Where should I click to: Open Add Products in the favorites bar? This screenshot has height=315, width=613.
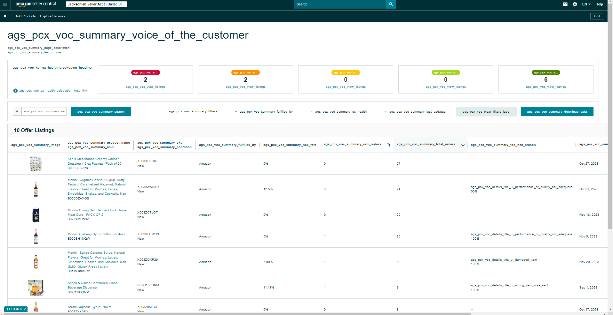(x=26, y=16)
